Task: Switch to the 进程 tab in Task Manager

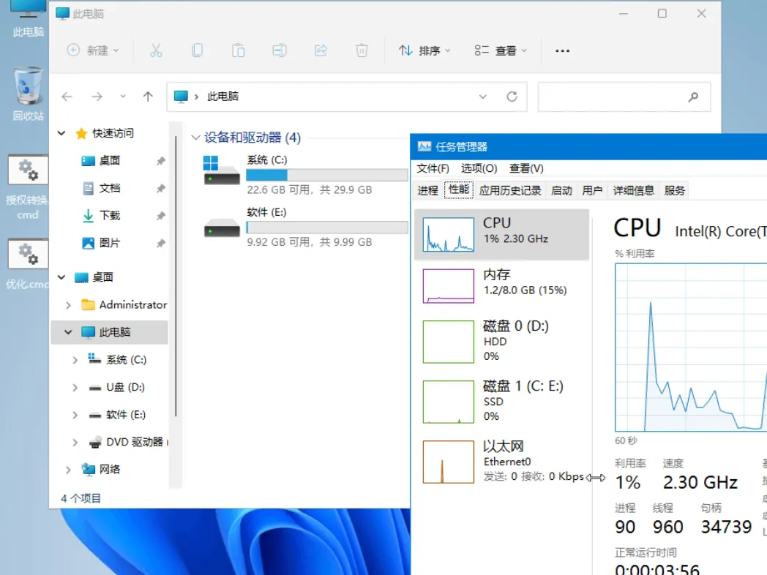Action: [x=427, y=190]
